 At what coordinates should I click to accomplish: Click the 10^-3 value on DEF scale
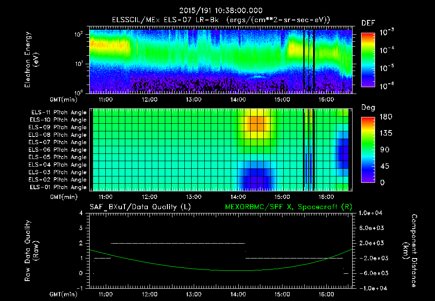pos(387,32)
